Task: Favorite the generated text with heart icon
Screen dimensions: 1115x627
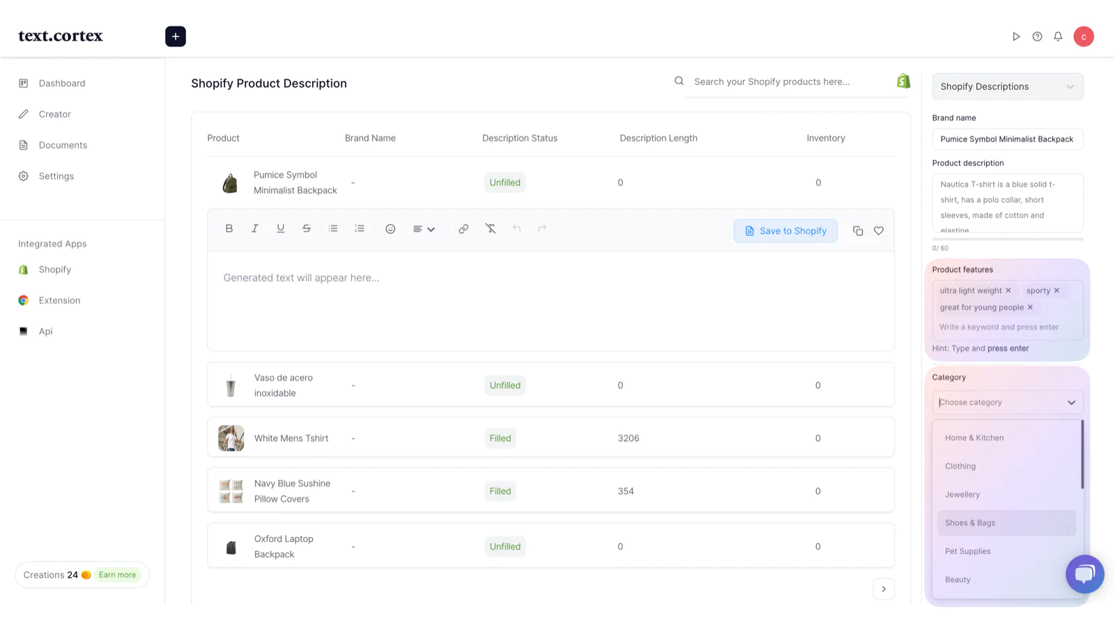Action: click(879, 231)
